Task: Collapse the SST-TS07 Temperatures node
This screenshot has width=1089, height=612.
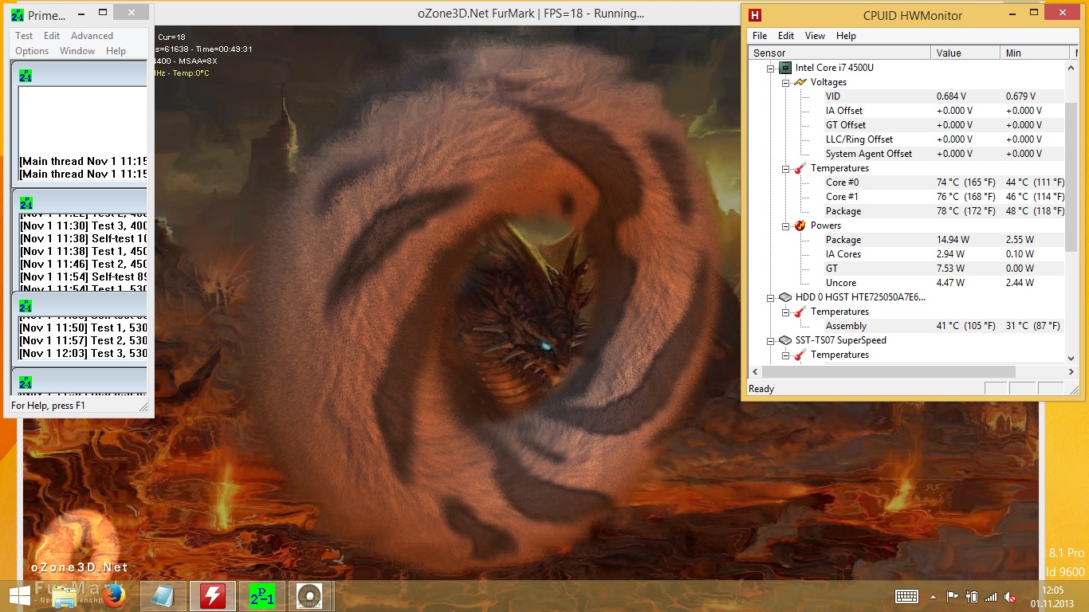Action: (x=785, y=355)
